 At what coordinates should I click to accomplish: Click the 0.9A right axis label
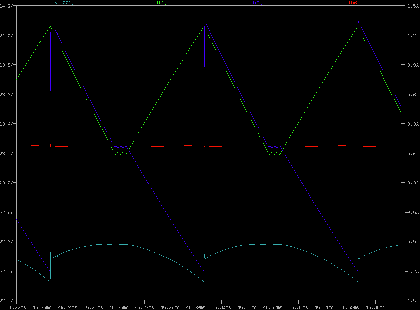coord(413,65)
